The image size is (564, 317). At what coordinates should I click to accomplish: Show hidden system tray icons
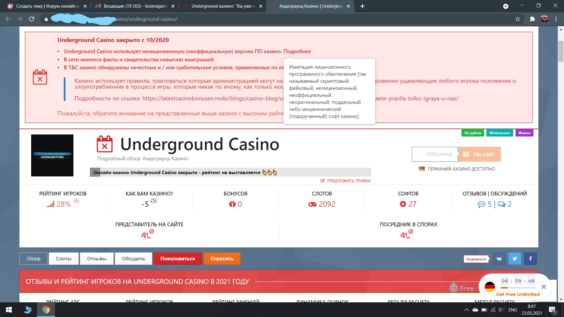click(x=466, y=310)
